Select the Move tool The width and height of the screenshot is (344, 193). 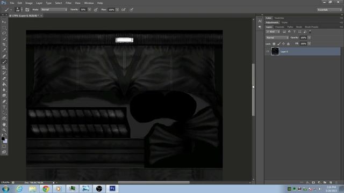pos(4,22)
